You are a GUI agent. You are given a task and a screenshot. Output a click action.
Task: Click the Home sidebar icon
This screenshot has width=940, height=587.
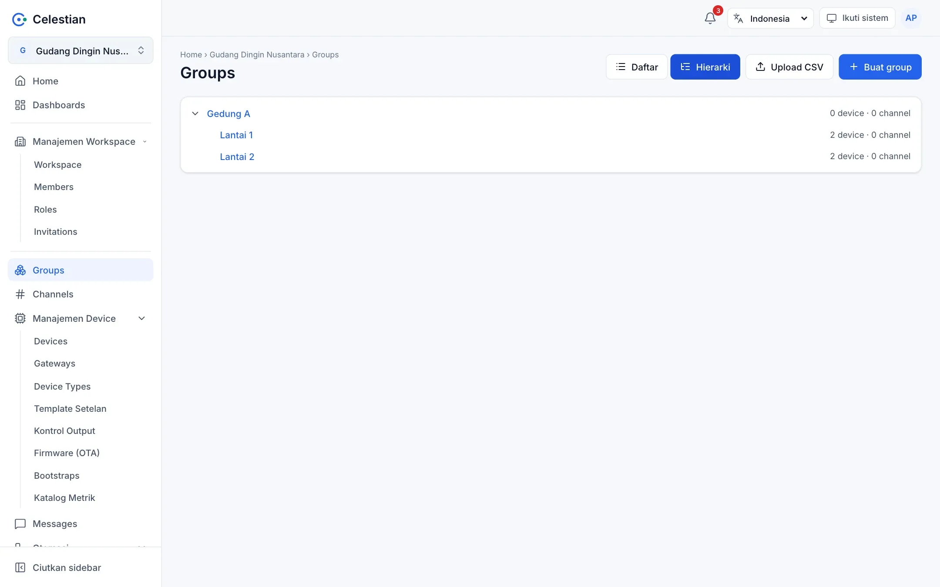20,81
